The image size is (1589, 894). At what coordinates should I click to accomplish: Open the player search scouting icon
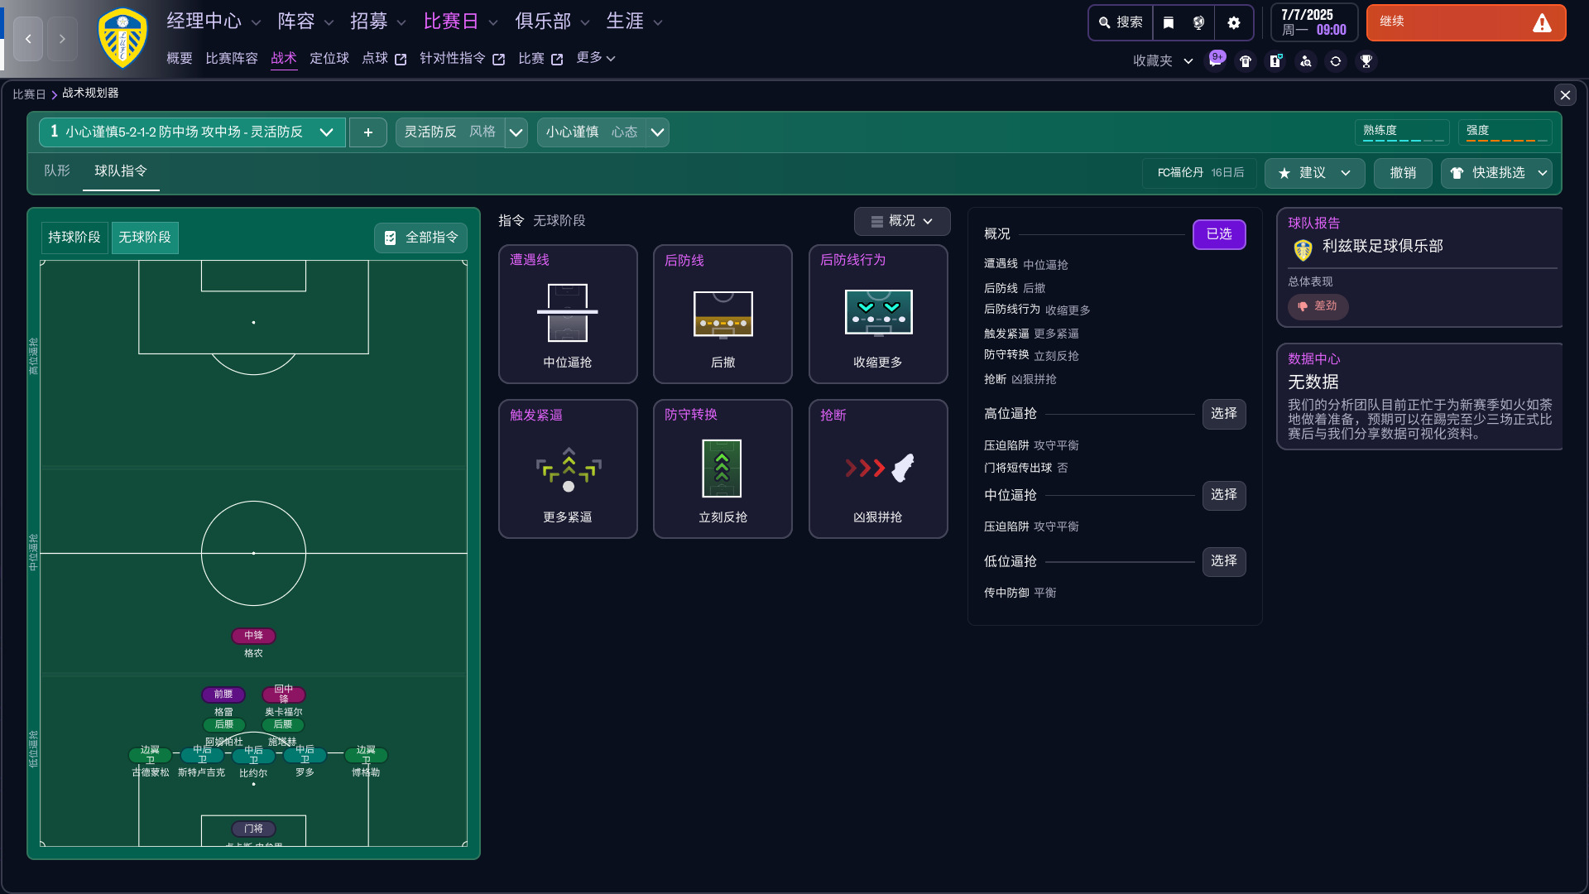[x=1305, y=61]
